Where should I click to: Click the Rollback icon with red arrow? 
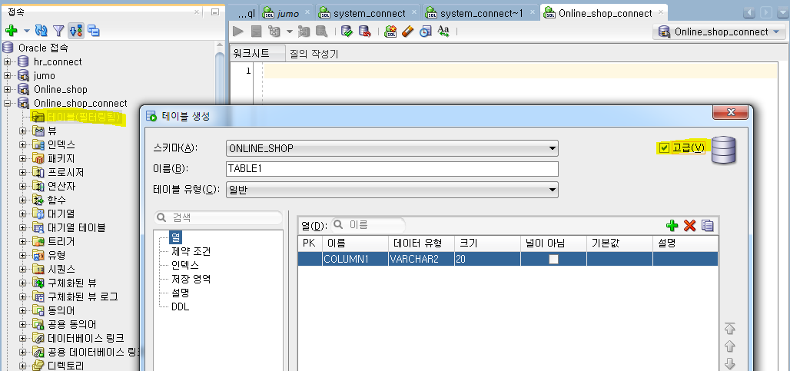pyautogui.click(x=364, y=31)
